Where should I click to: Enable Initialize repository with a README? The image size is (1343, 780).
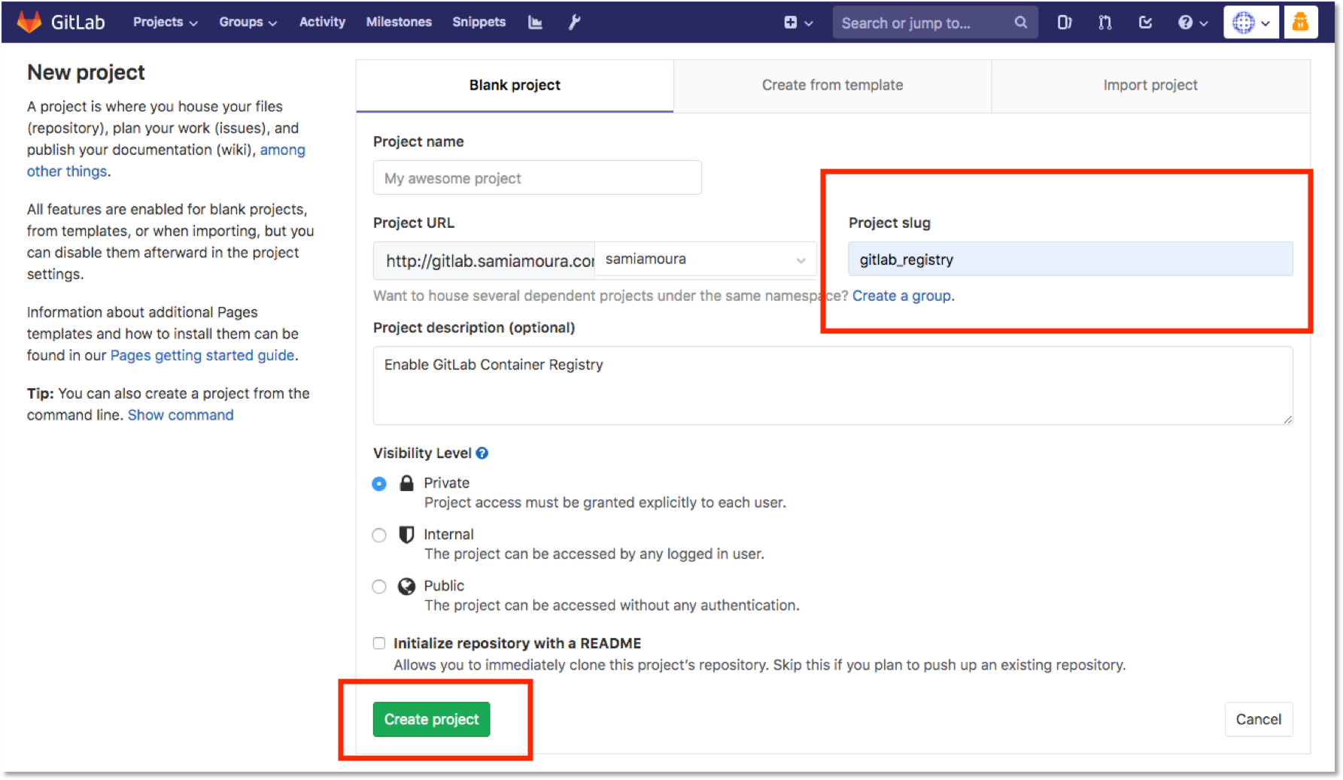379,643
